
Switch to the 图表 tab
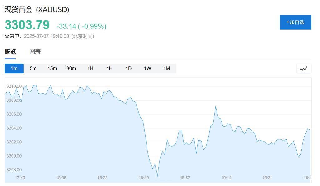[35, 51]
